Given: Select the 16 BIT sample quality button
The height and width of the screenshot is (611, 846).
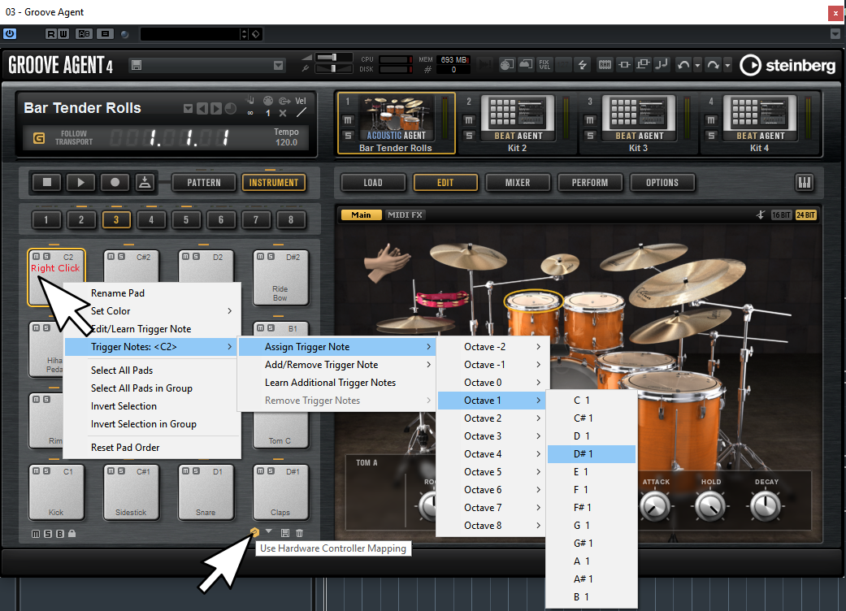Looking at the screenshot, I should coord(781,215).
